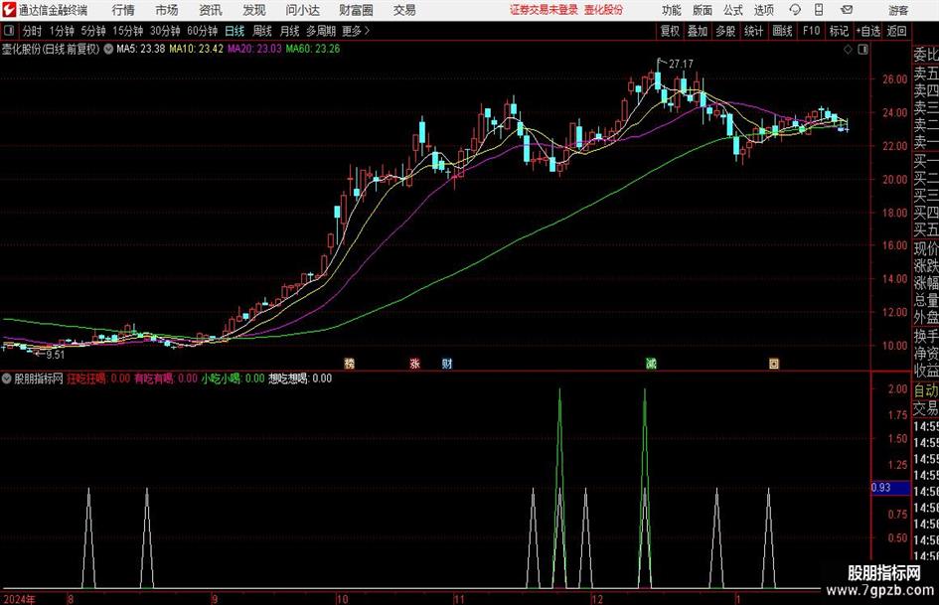Open the F10 company info button

coord(811,31)
